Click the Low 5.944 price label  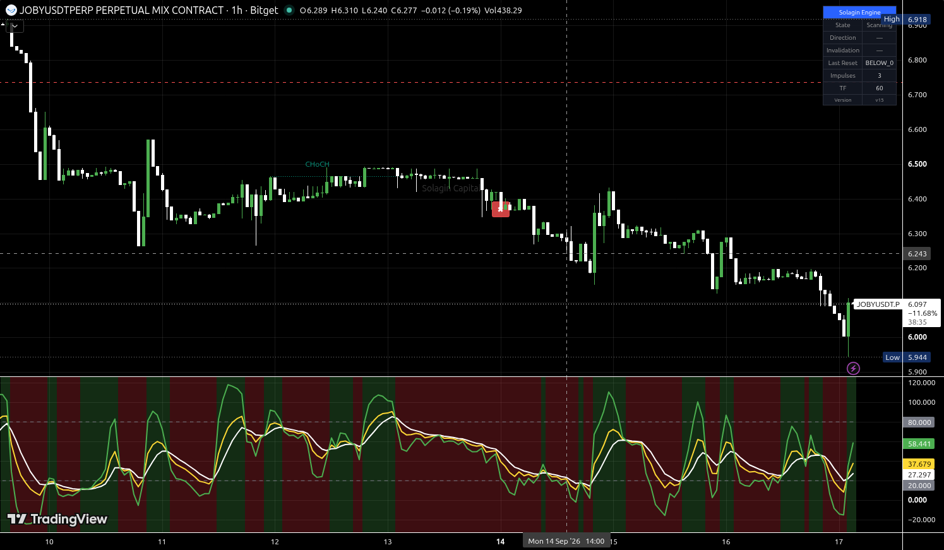907,357
